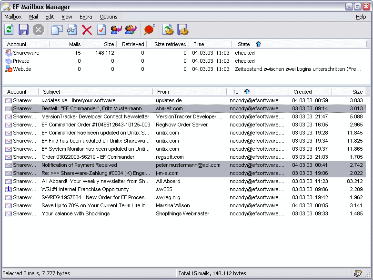Viewport: 373px width, 280px height.
Task: Sort mail list by Size column header
Action: (349, 92)
